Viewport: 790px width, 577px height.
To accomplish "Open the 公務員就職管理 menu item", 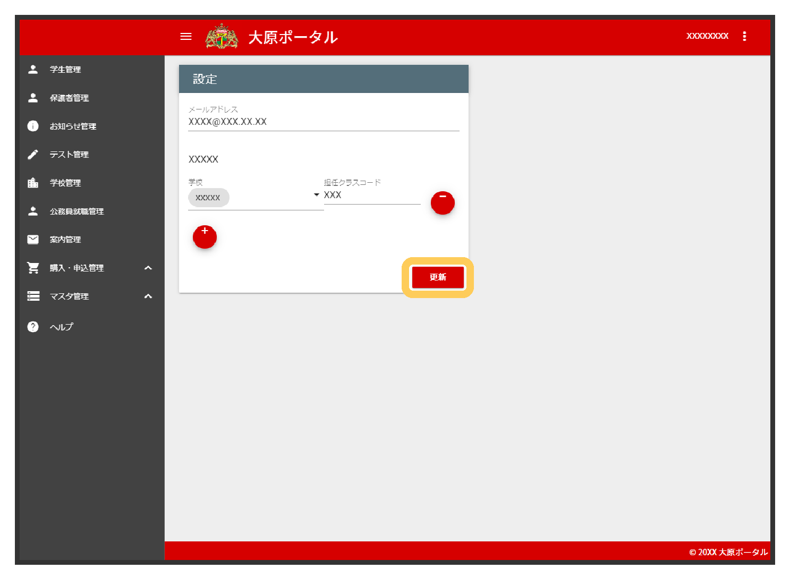I will [x=92, y=211].
